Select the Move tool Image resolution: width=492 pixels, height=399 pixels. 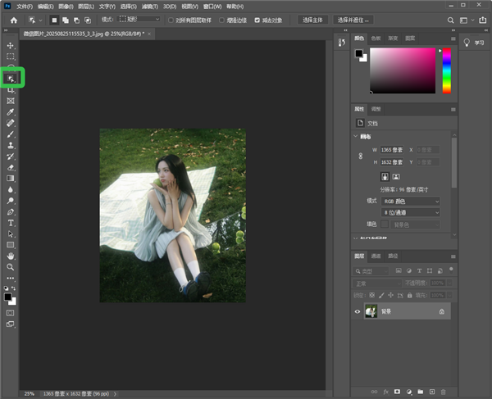[x=11, y=45]
